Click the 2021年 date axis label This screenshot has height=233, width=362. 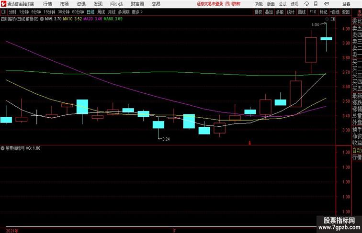(12, 231)
